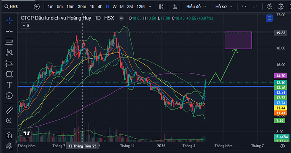Open symbol search for HHS
Screen dimensions: 291x153
click(x=11, y=7)
